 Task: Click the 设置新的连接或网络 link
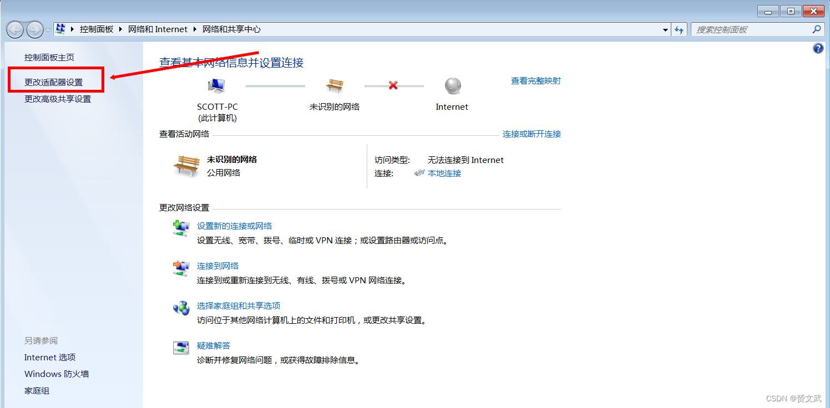(234, 226)
